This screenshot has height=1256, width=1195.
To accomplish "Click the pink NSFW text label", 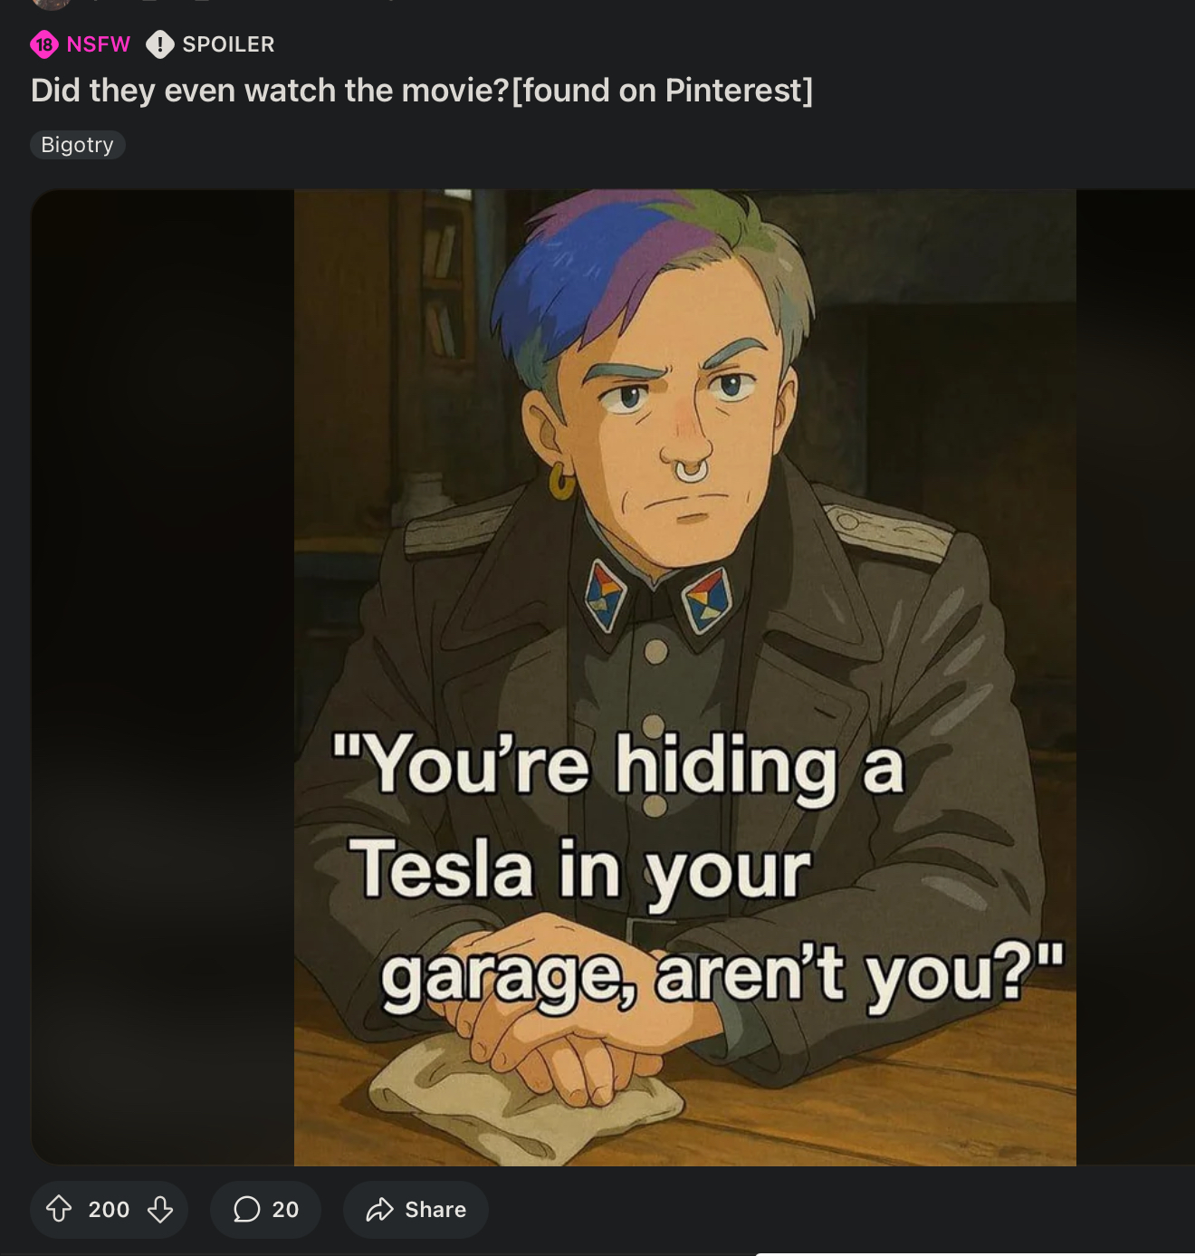I will point(99,44).
